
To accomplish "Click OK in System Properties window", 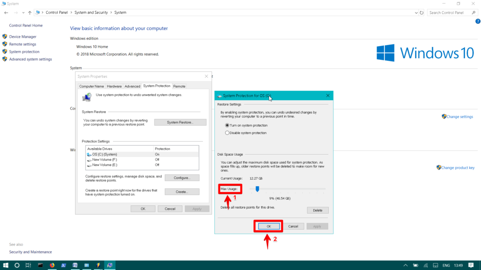I will (x=143, y=209).
